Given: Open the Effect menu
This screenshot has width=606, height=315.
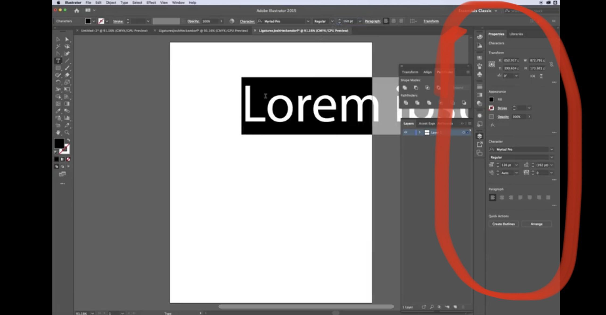Looking at the screenshot, I should click(151, 3).
